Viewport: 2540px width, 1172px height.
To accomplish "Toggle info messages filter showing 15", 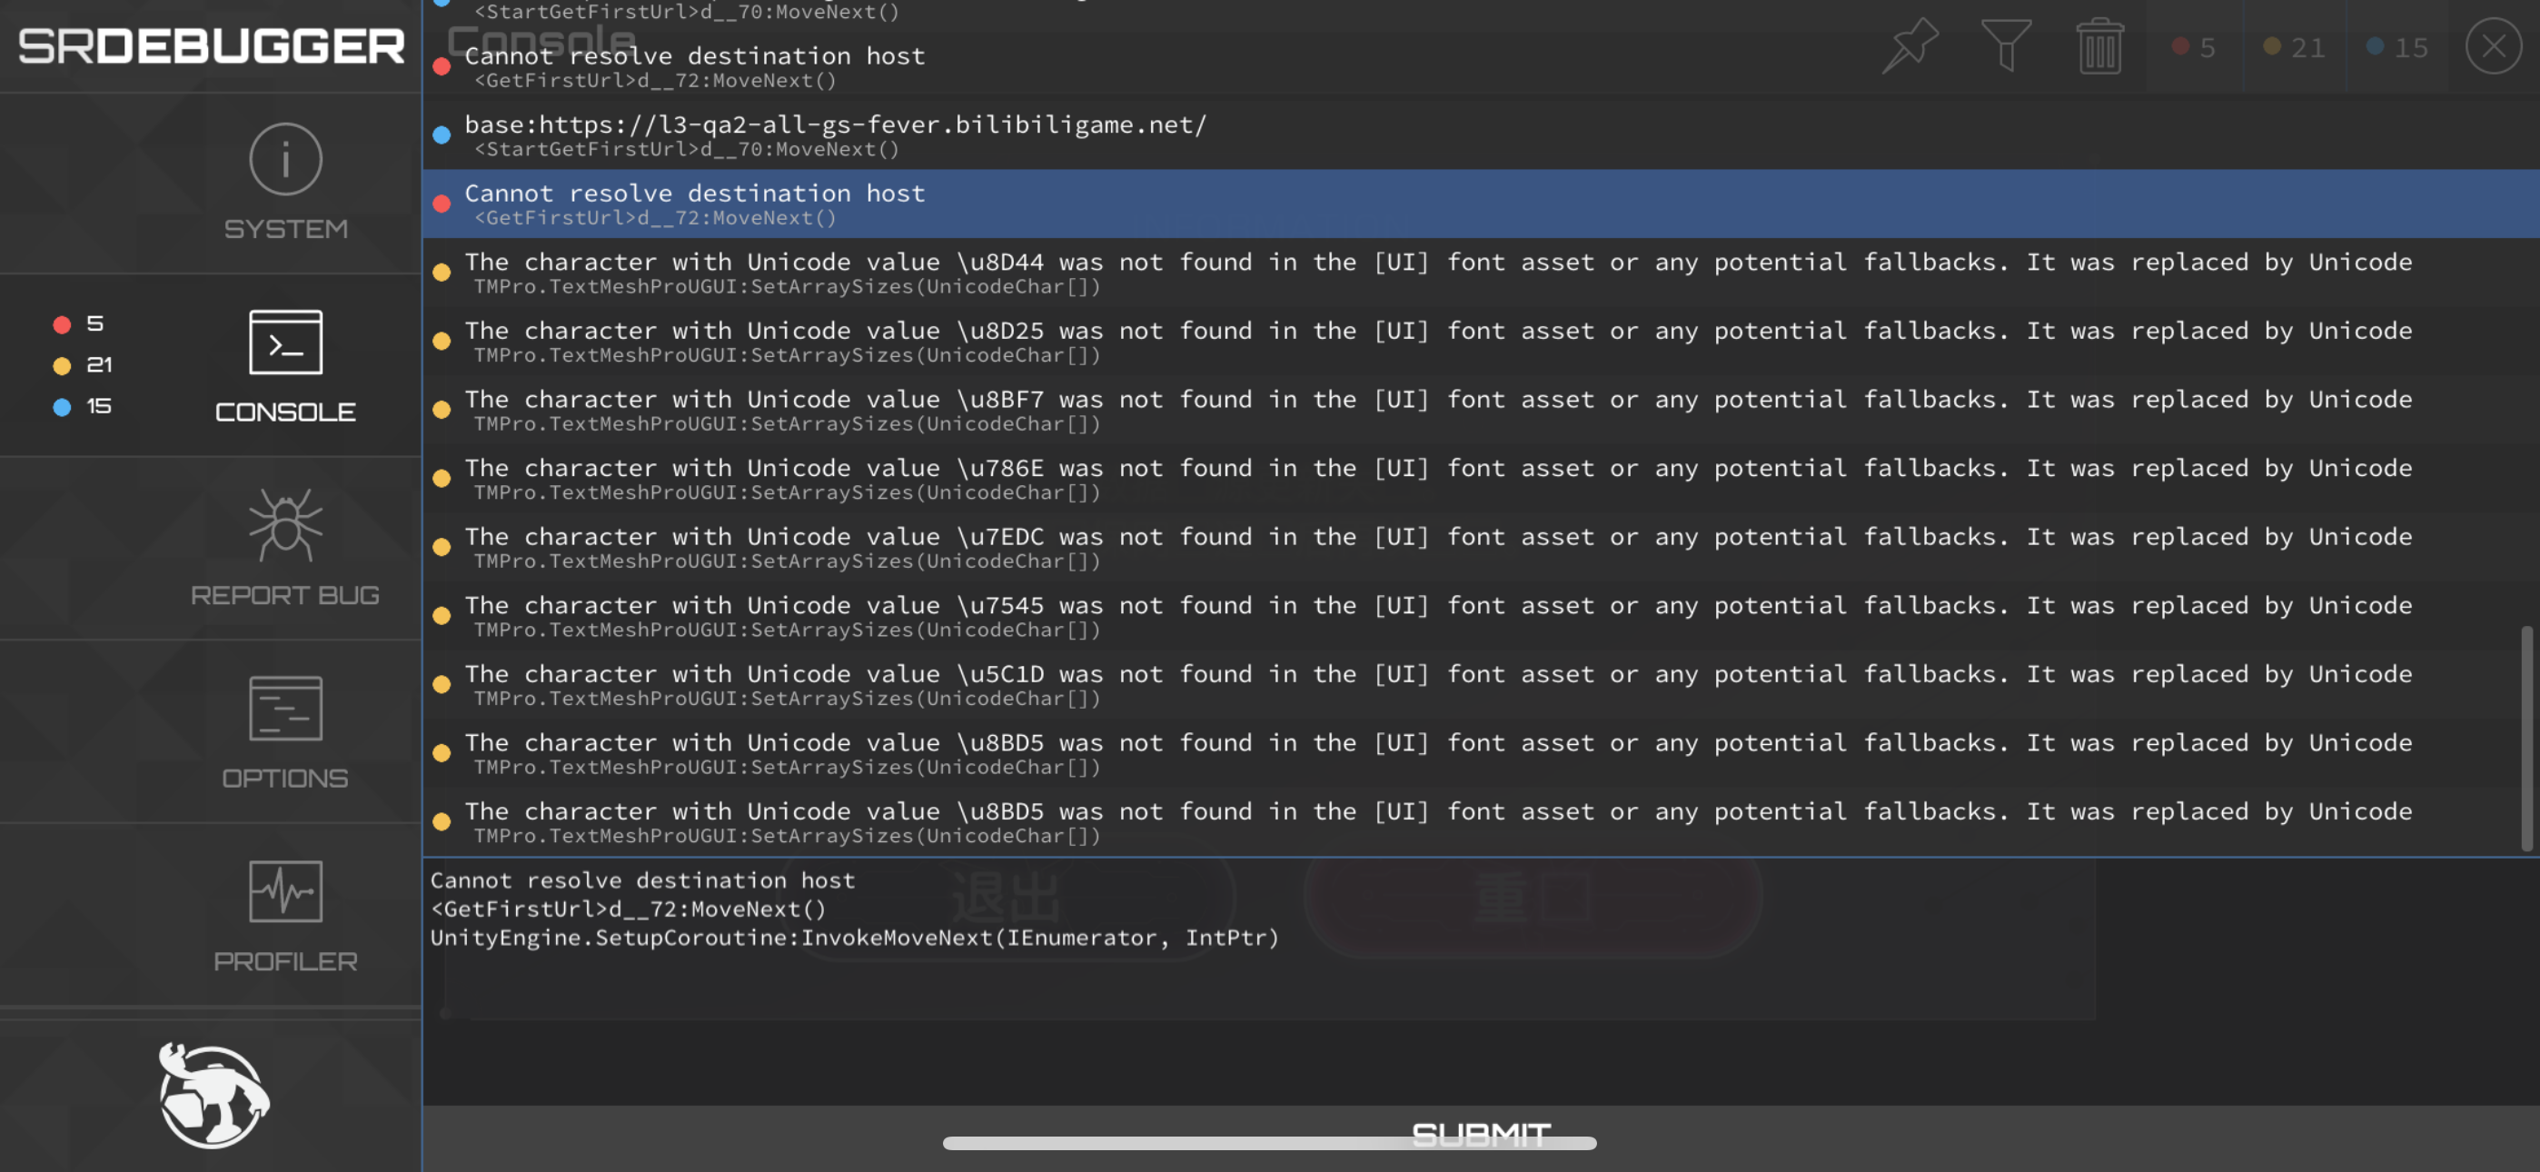I will [2397, 46].
